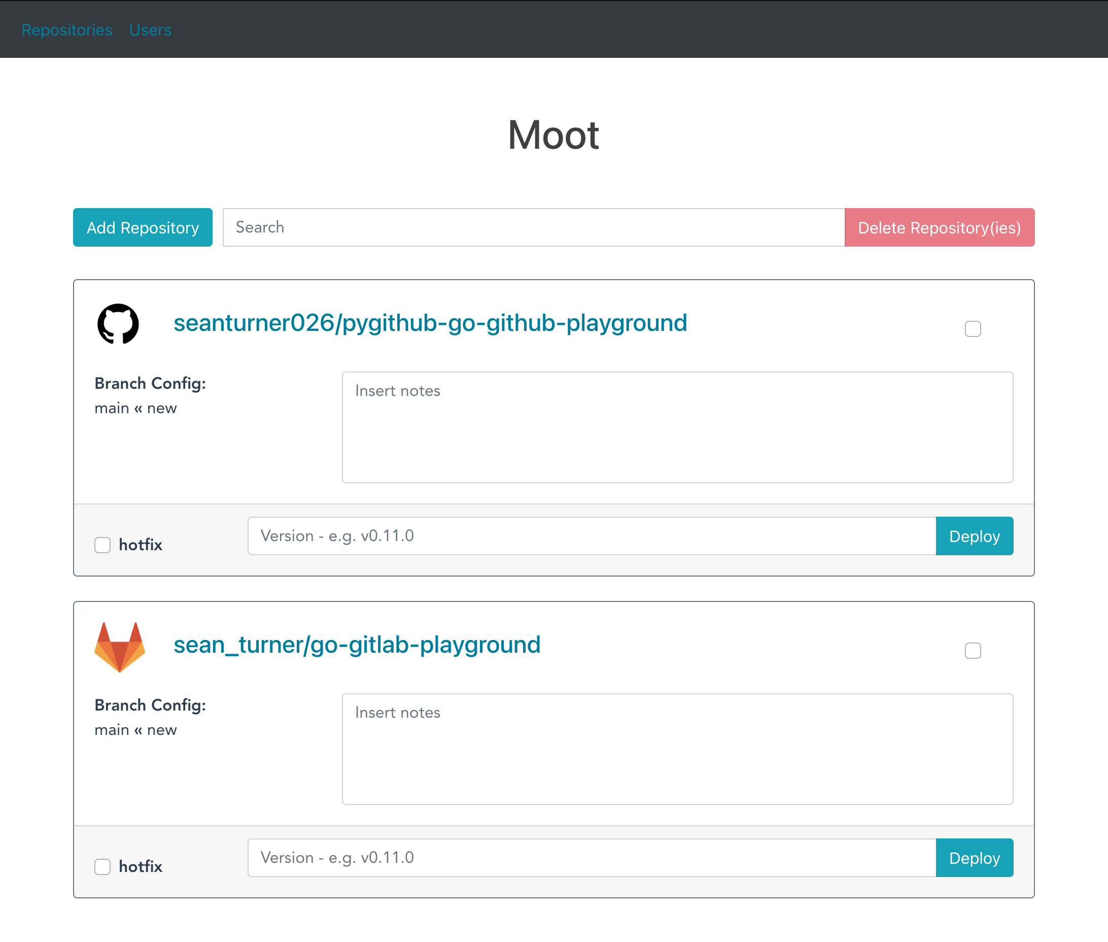Click the notes box for go-gitlab-playground

point(677,749)
